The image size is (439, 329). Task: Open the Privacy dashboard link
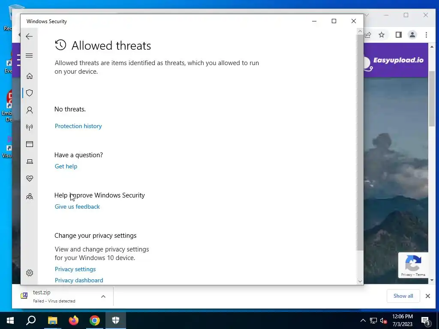pyautogui.click(x=79, y=280)
